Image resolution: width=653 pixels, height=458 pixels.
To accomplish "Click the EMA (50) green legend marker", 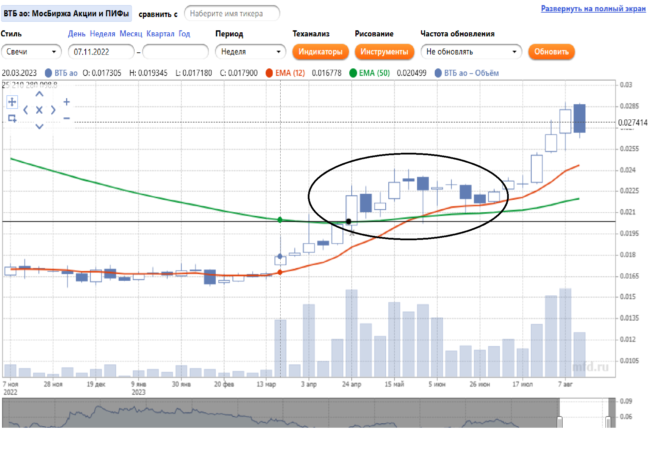I will (x=353, y=73).
